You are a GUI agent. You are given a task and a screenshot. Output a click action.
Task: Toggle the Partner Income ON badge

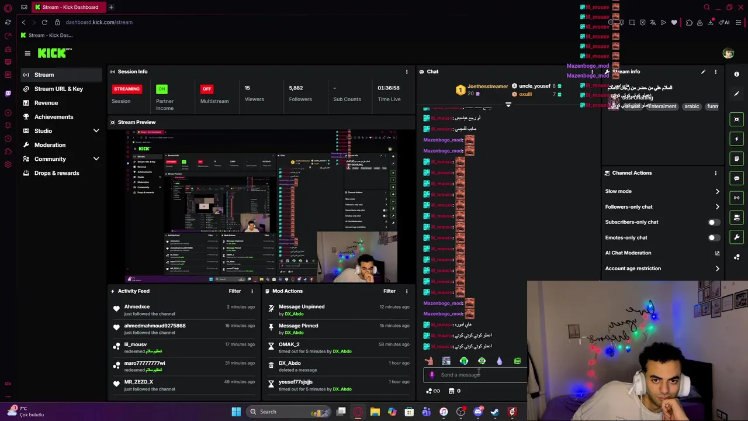(x=162, y=89)
